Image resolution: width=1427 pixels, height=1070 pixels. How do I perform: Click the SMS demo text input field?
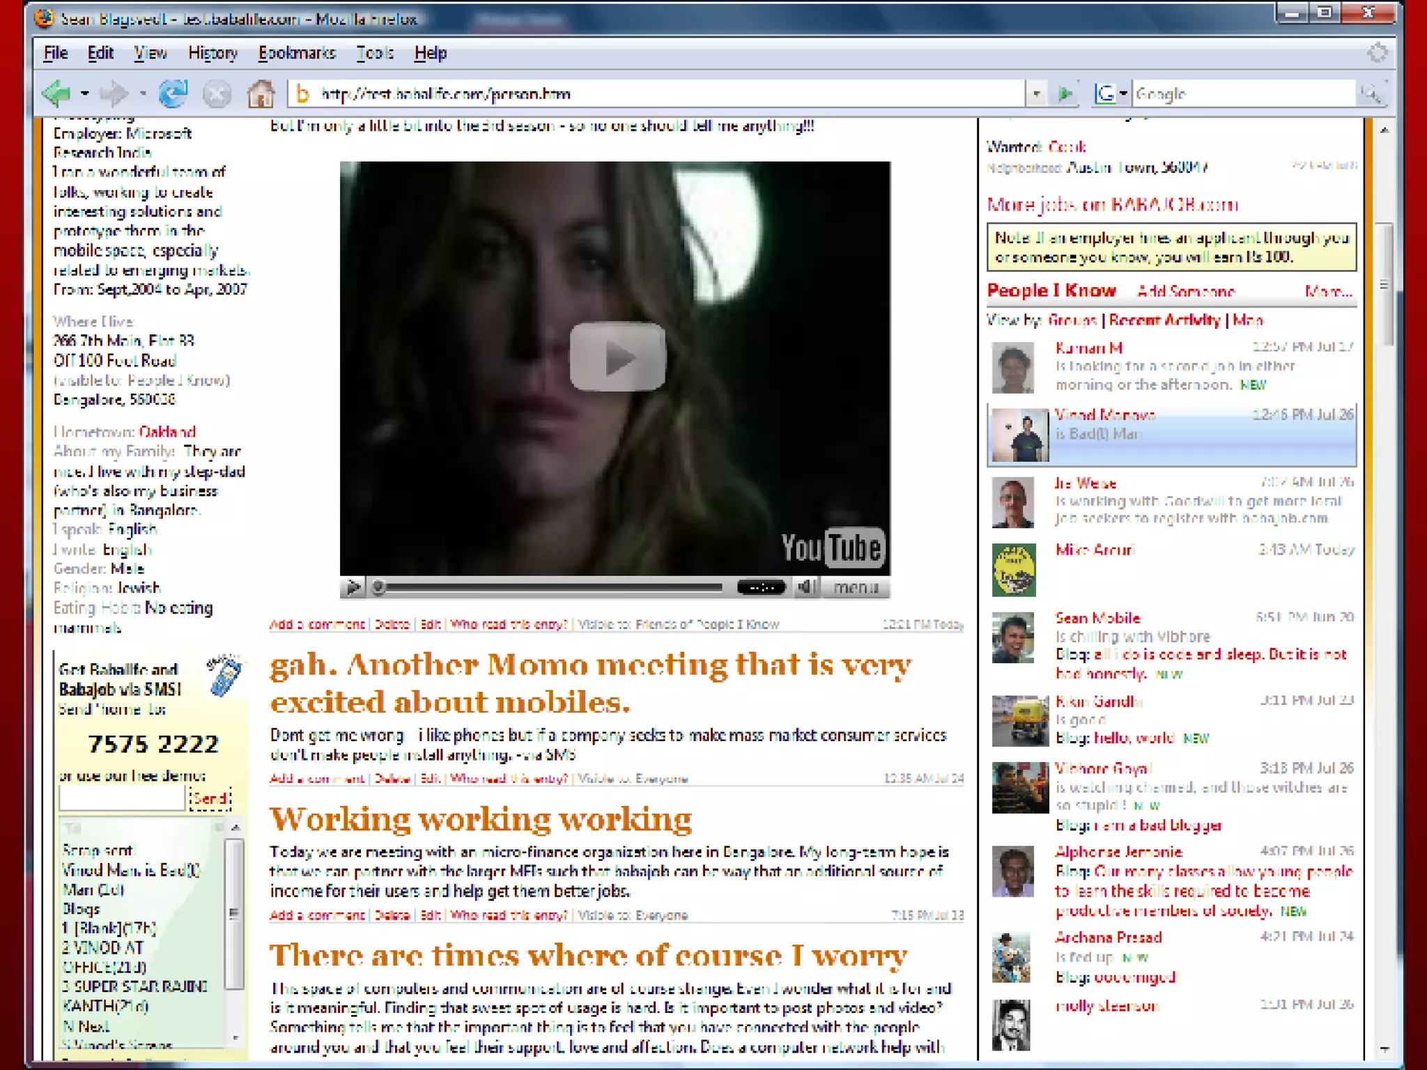(x=122, y=798)
